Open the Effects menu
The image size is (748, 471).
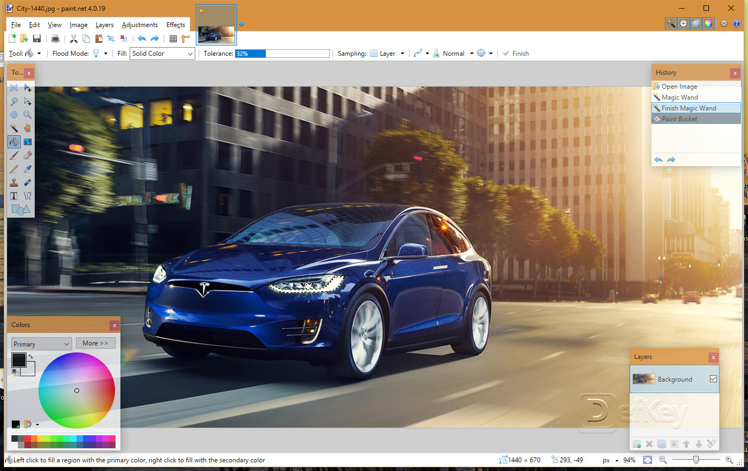click(175, 24)
